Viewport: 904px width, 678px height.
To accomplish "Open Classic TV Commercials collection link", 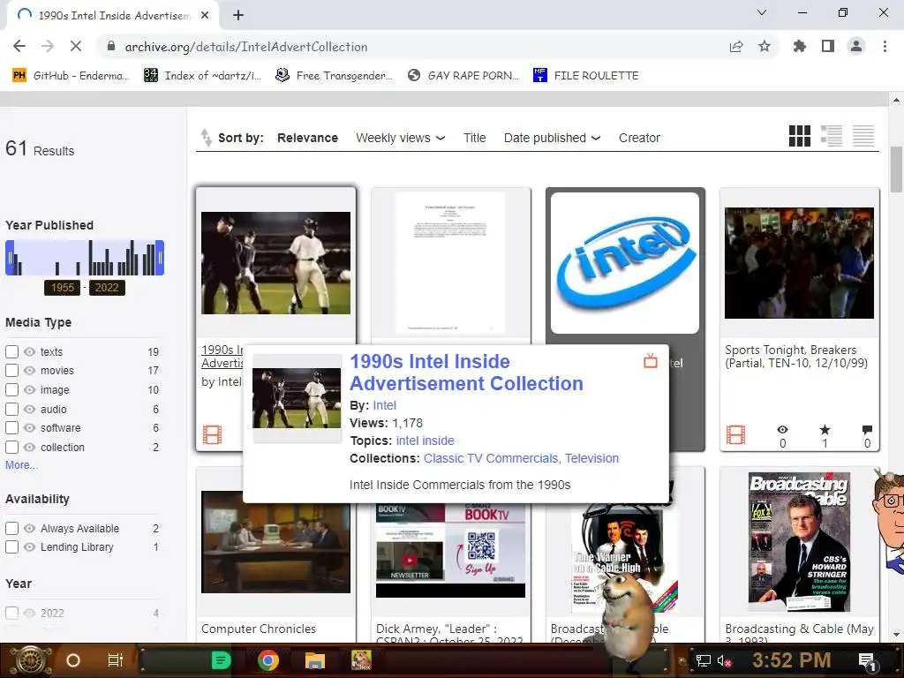I will pyautogui.click(x=493, y=458).
